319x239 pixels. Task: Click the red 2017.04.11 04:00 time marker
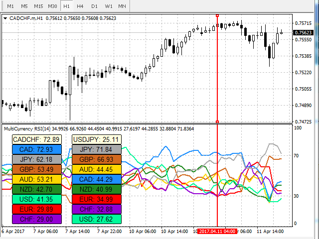(x=217, y=232)
